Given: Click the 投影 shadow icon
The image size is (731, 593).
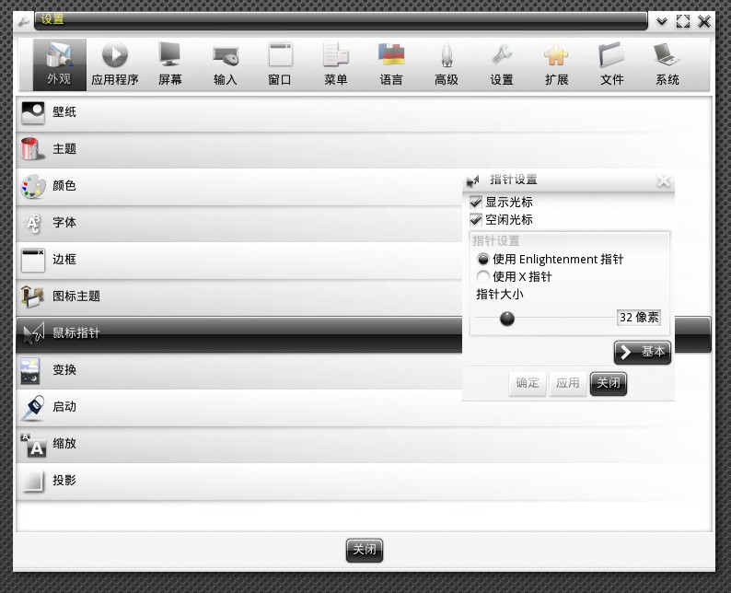Looking at the screenshot, I should [x=33, y=481].
